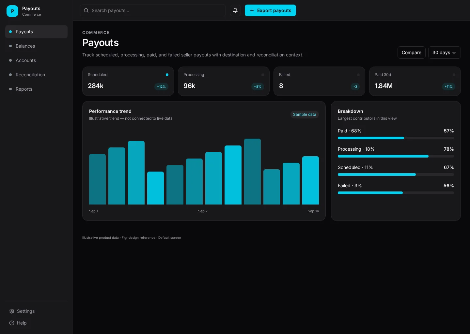Open the notifications bell

[235, 10]
